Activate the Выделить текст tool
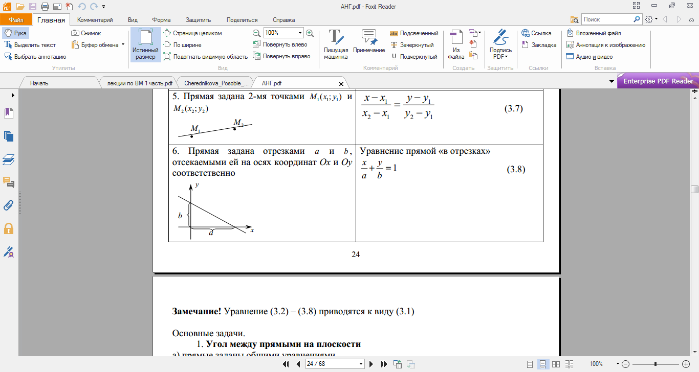Viewport: 699px width, 372px height. (x=30, y=45)
